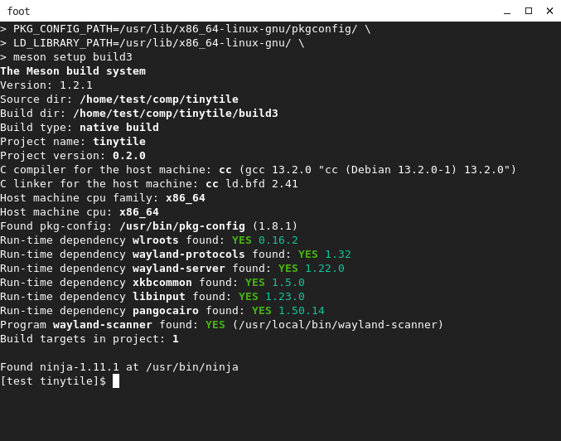This screenshot has height=441, width=561.
Task: Click wayland-protocols version '1.32'
Action: click(338, 254)
